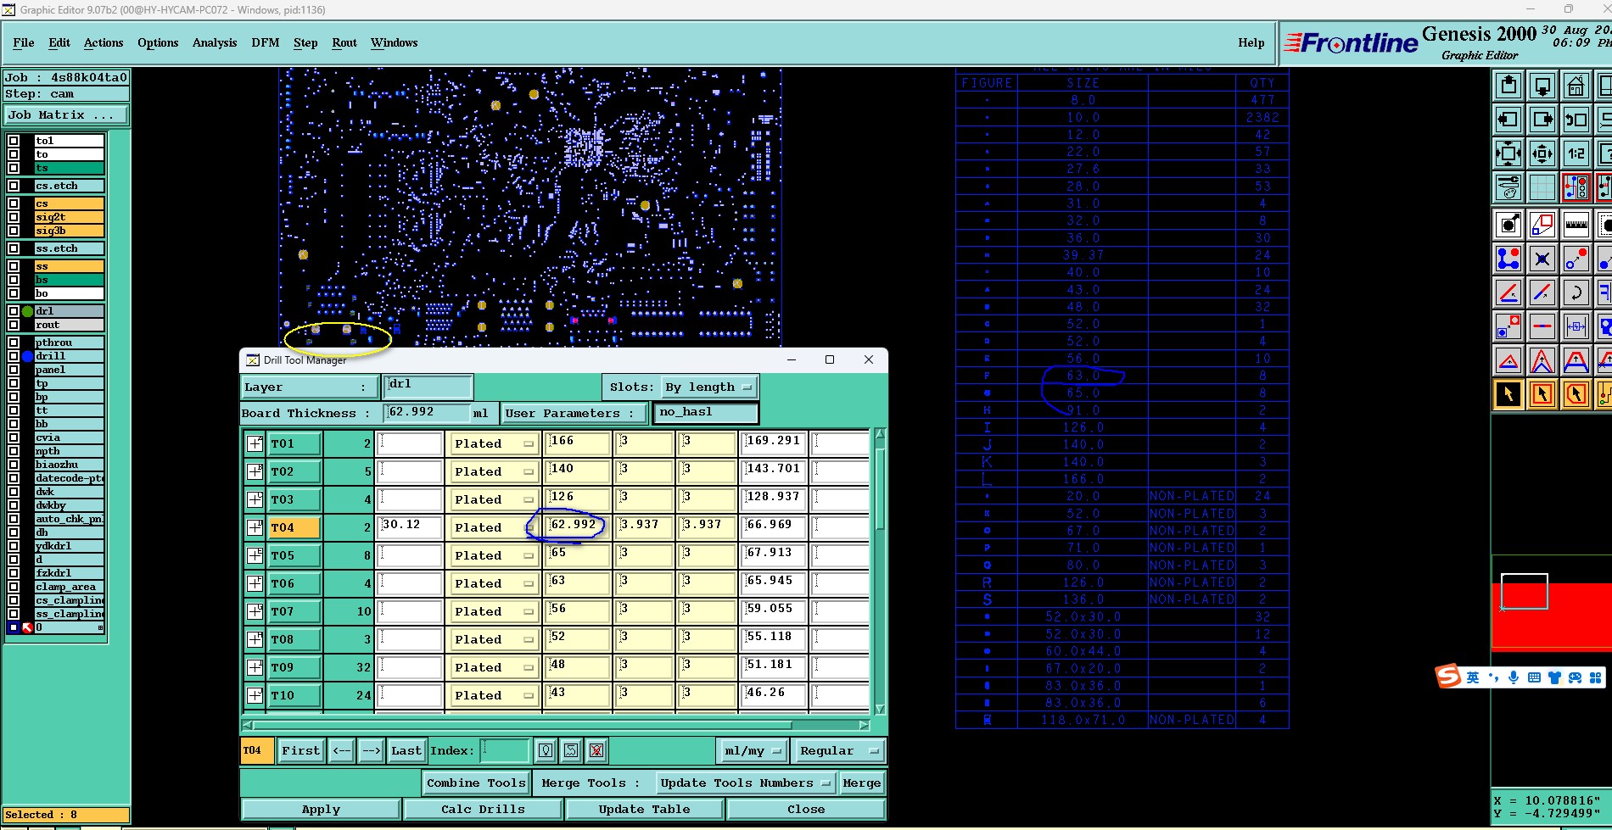This screenshot has width=1612, height=830.
Task: Click the curved rotate arrow icon
Action: pos(1576,292)
